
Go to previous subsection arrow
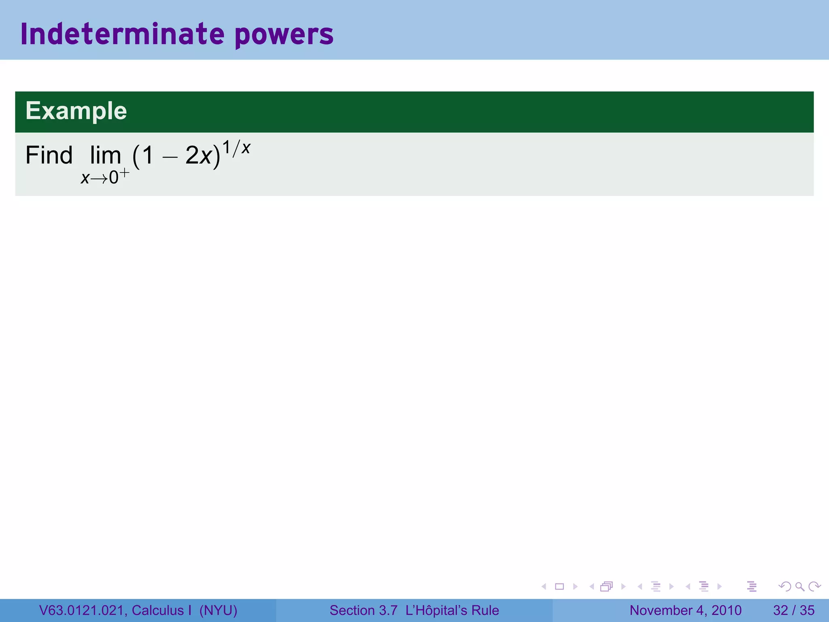tap(640, 586)
